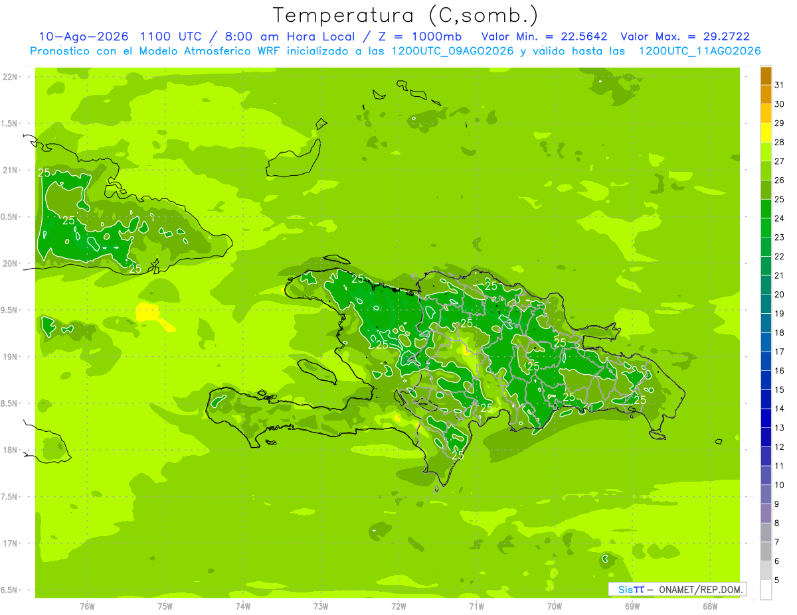The width and height of the screenshot is (797, 615).
Task: Click the '22N' latitude axis label
Action: [9, 77]
